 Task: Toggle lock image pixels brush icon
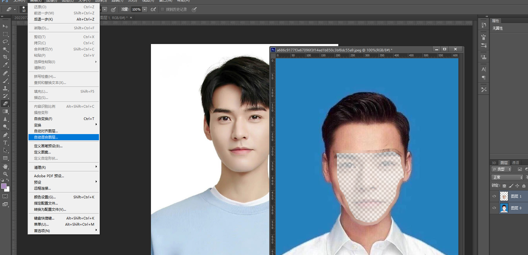point(511,186)
